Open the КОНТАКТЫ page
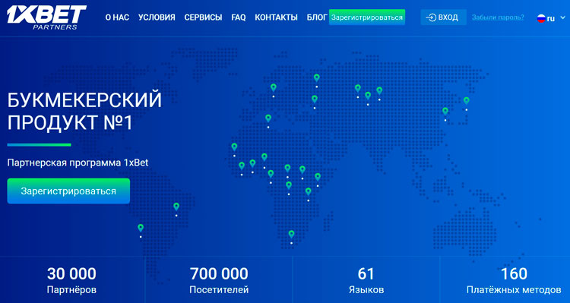 tap(277, 17)
